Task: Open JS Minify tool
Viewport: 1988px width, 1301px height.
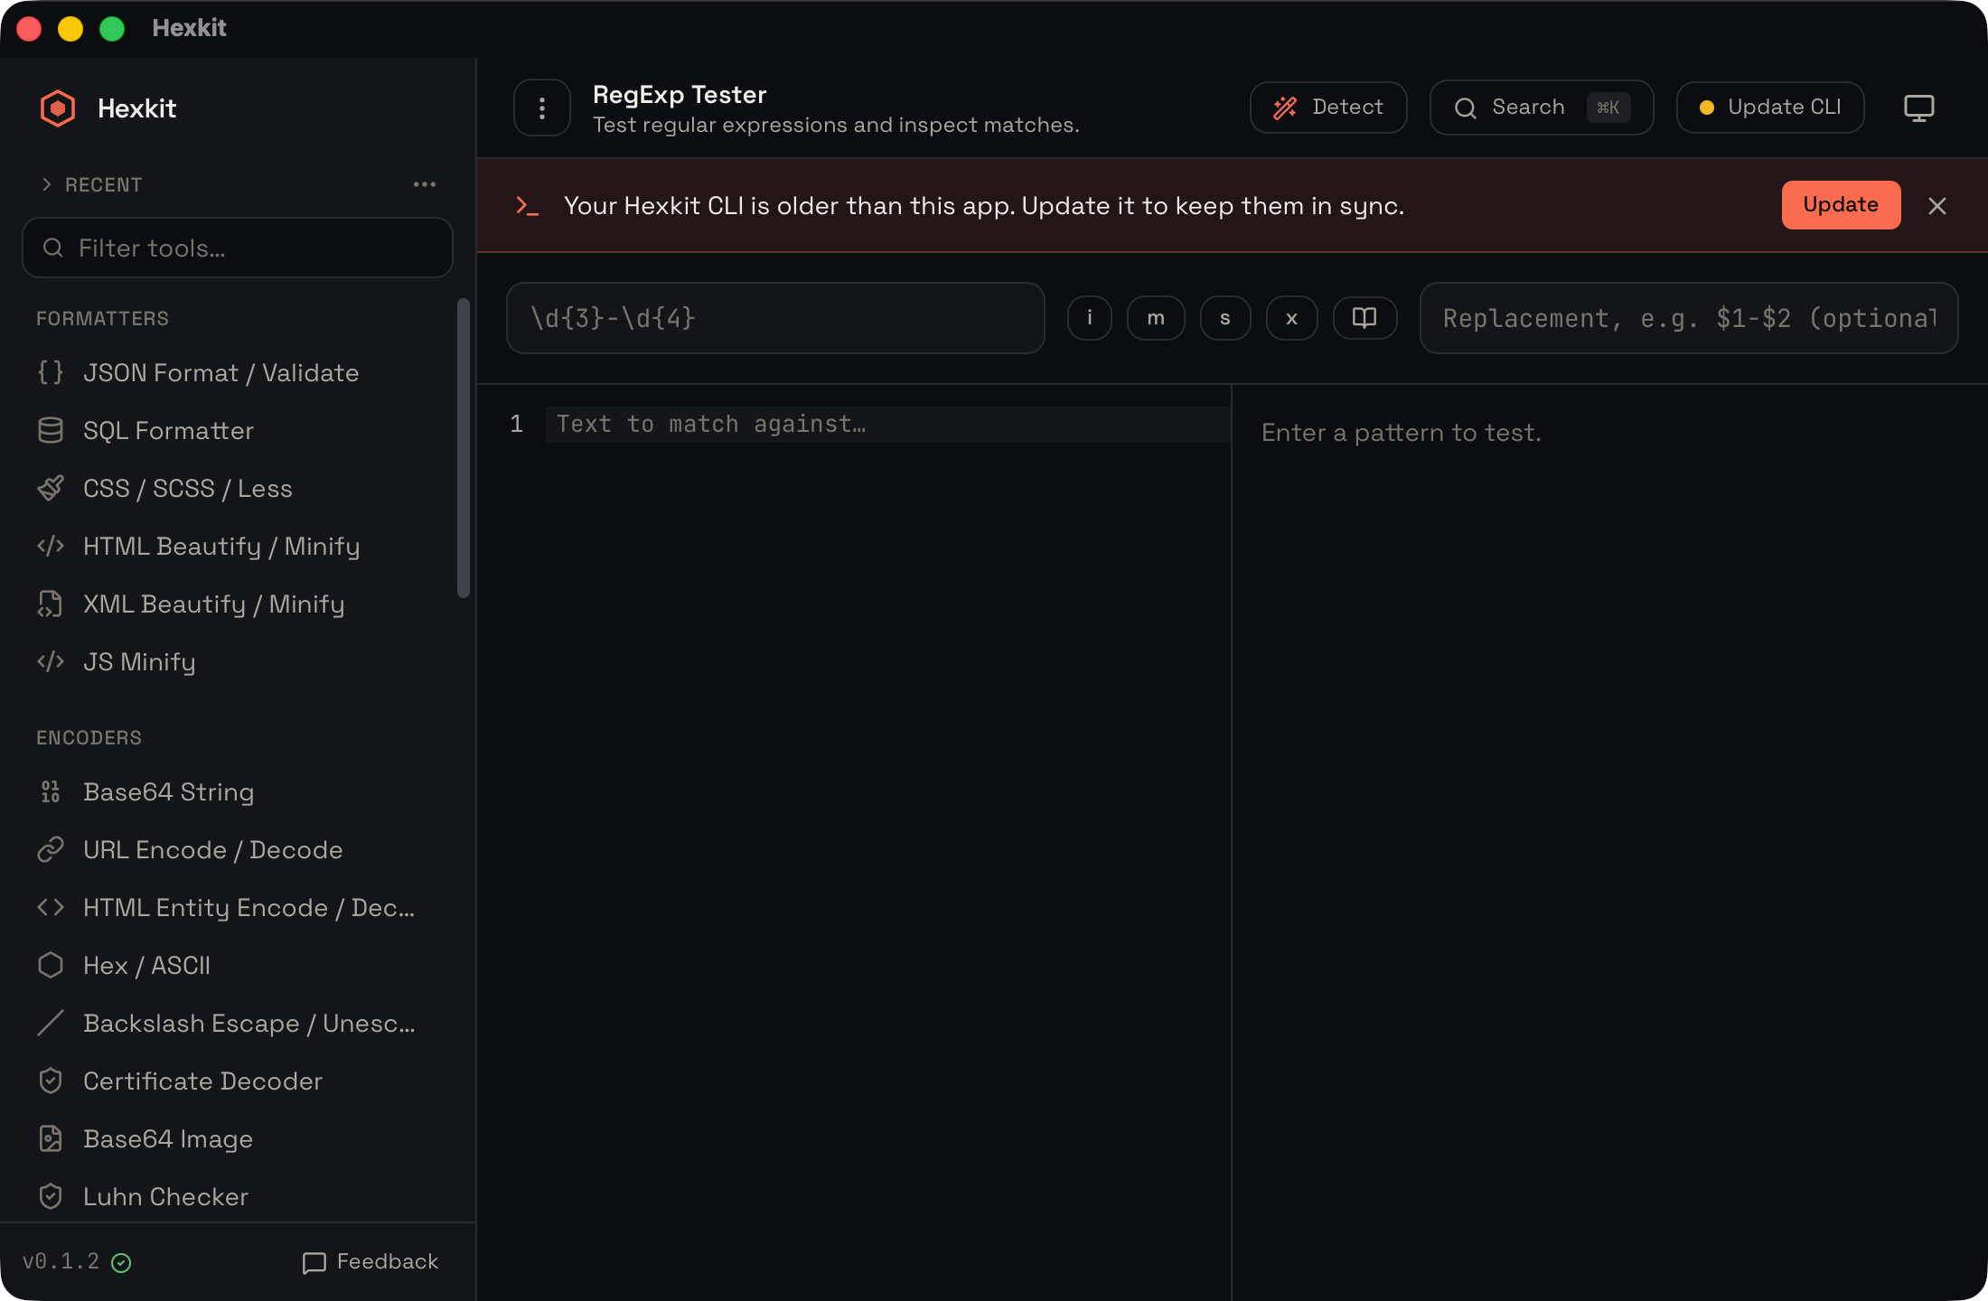Action: click(238, 662)
